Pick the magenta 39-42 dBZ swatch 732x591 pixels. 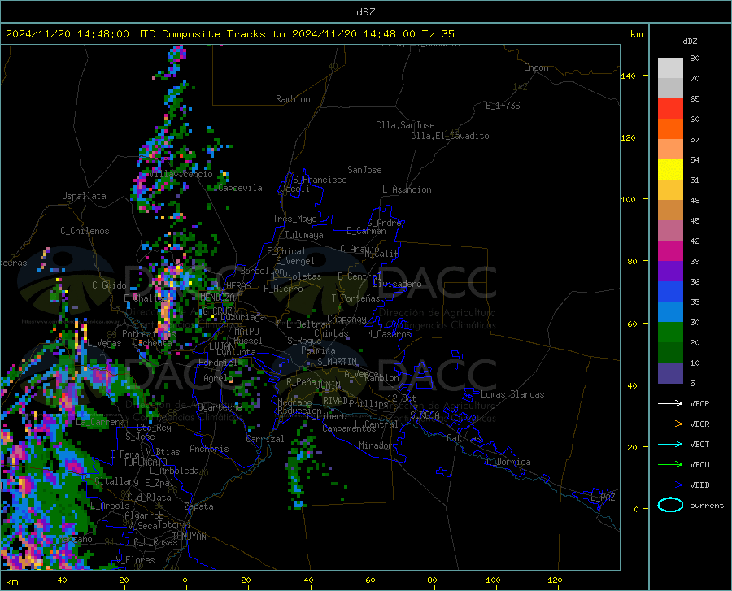(x=670, y=251)
